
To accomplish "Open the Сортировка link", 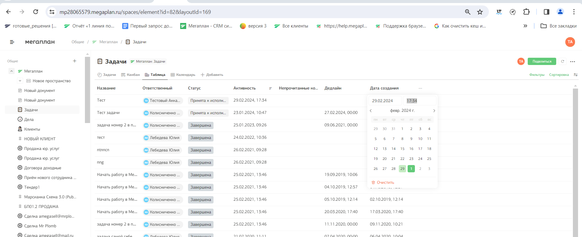I will click(559, 75).
